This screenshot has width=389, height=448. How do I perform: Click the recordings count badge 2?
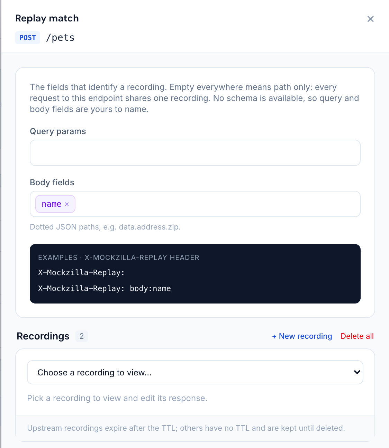(x=82, y=336)
